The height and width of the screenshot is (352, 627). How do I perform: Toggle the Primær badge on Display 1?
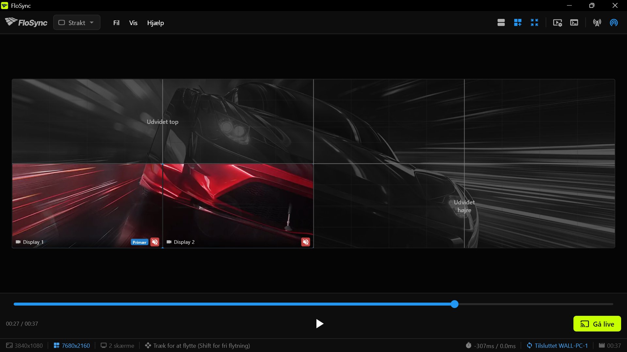coord(139,242)
